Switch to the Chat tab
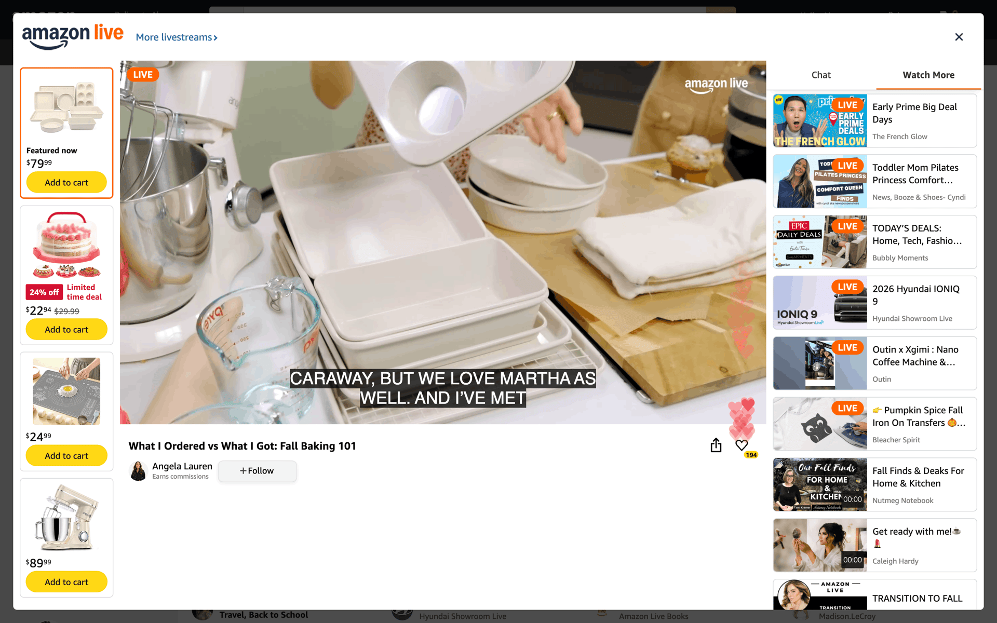997x623 pixels. (x=821, y=75)
